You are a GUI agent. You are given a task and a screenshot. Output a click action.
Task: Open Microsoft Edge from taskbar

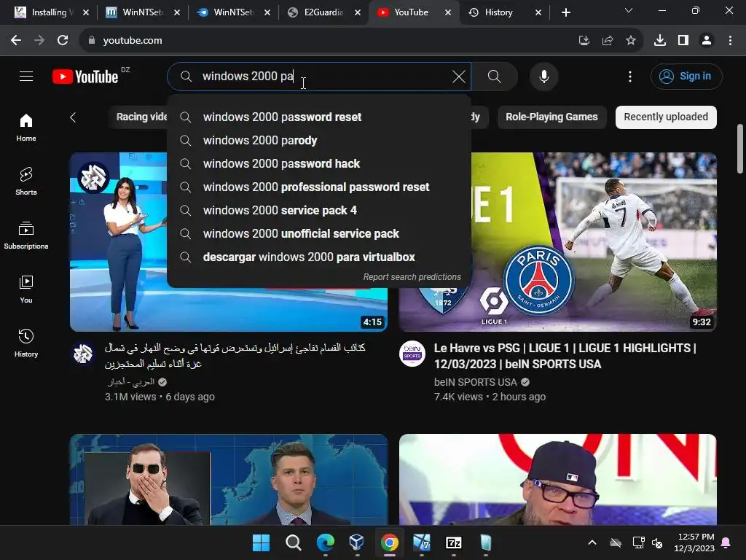point(326,542)
